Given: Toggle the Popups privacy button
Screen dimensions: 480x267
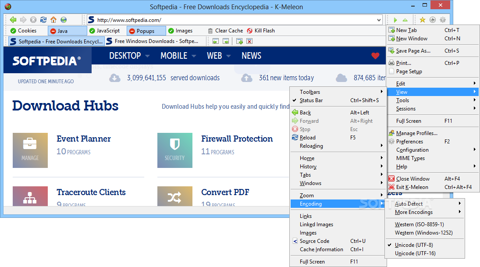Looking at the screenshot, I should click(146, 31).
